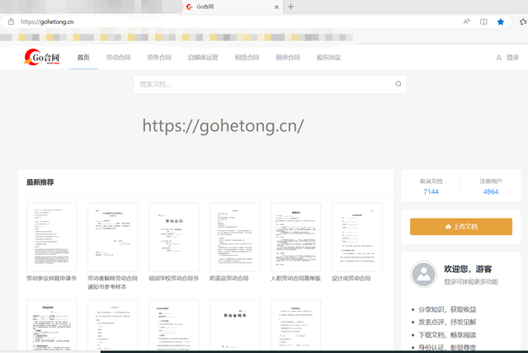The width and height of the screenshot is (528, 353).
Task: Open the 股东协议 navigation item
Action: [328, 58]
